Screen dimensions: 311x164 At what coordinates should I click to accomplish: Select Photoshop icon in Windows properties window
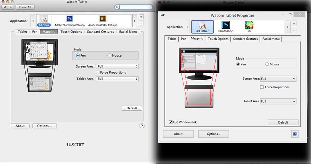pyautogui.click(x=226, y=27)
